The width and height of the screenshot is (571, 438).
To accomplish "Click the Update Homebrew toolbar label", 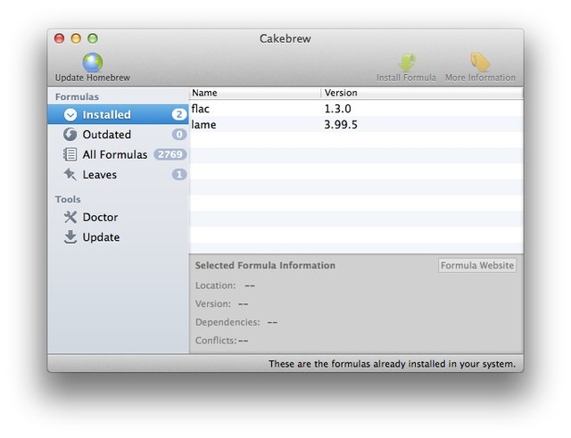I will point(93,78).
